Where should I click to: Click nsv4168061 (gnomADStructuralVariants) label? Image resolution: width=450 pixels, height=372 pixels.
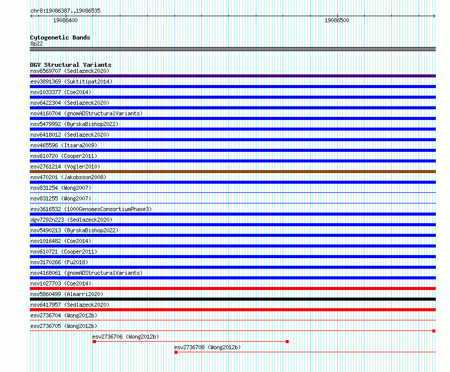click(86, 273)
